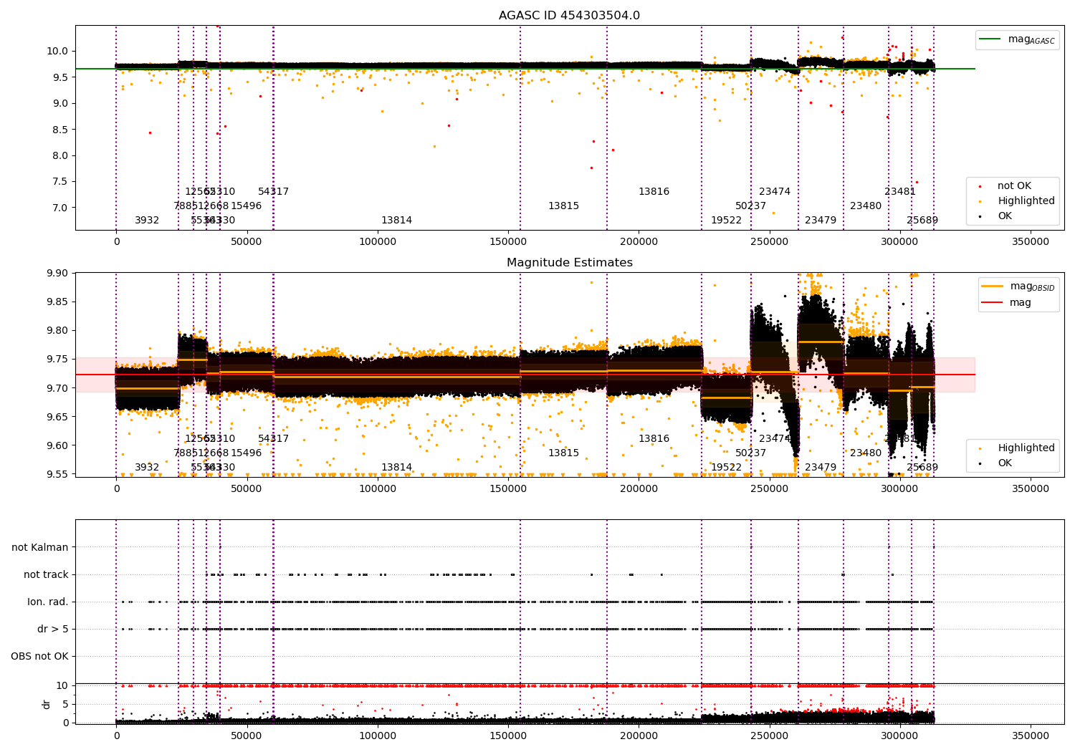The width and height of the screenshot is (1075, 752).
Task: Click obsid label 13814 in the top plot
Action: [x=396, y=221]
